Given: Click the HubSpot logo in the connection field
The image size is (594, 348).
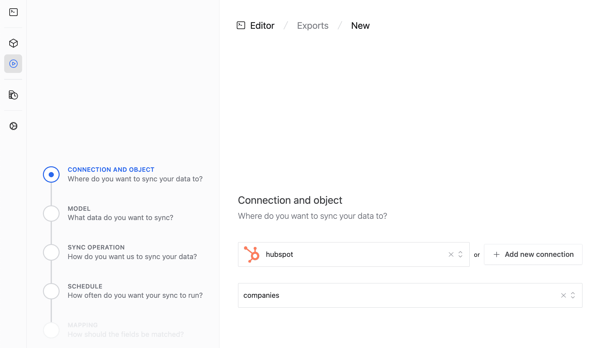Looking at the screenshot, I should [x=252, y=254].
